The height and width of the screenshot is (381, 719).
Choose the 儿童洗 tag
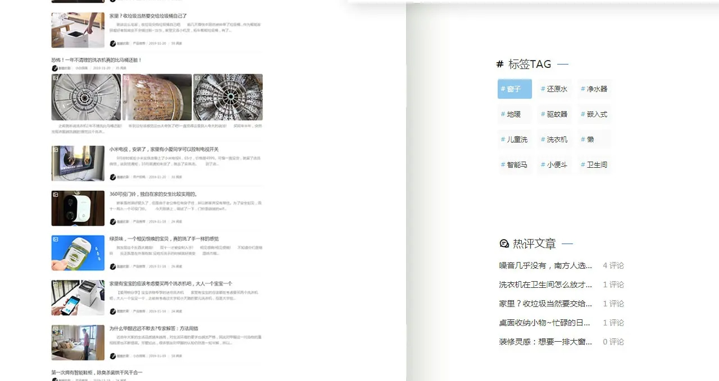pyautogui.click(x=515, y=139)
